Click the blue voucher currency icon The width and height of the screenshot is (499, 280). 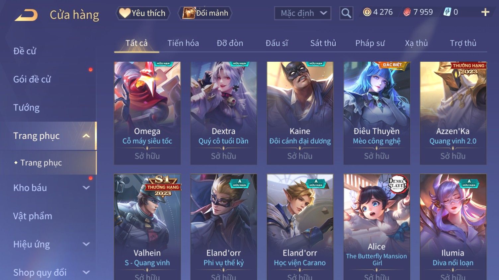click(447, 12)
